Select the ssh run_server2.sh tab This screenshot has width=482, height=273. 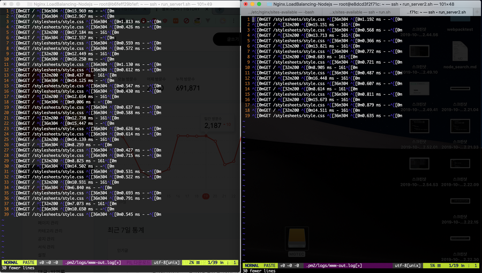pyautogui.click(x=436, y=12)
